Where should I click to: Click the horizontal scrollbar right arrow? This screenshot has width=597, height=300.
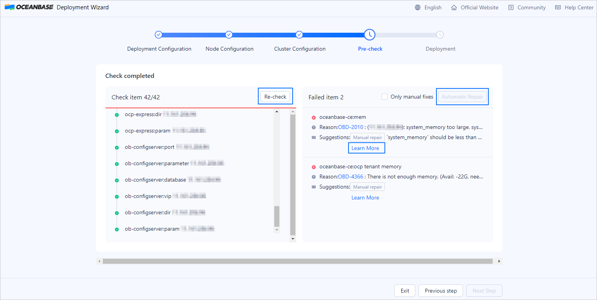point(499,261)
